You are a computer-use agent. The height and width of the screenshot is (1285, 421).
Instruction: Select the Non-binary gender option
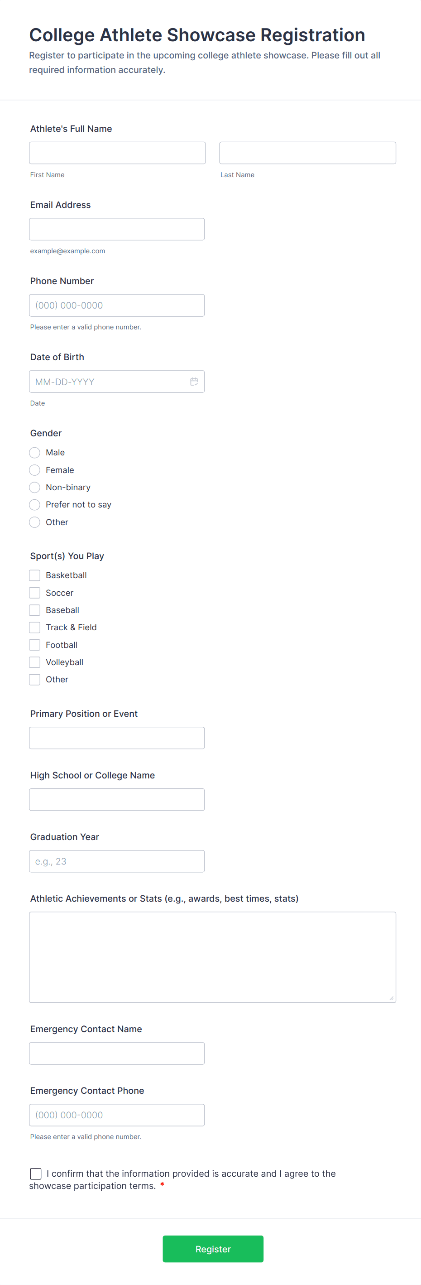(x=34, y=488)
